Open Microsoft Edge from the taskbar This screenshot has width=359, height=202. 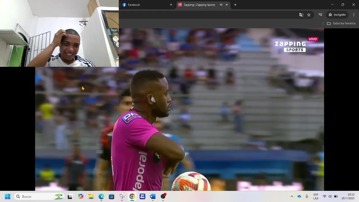coord(101,197)
